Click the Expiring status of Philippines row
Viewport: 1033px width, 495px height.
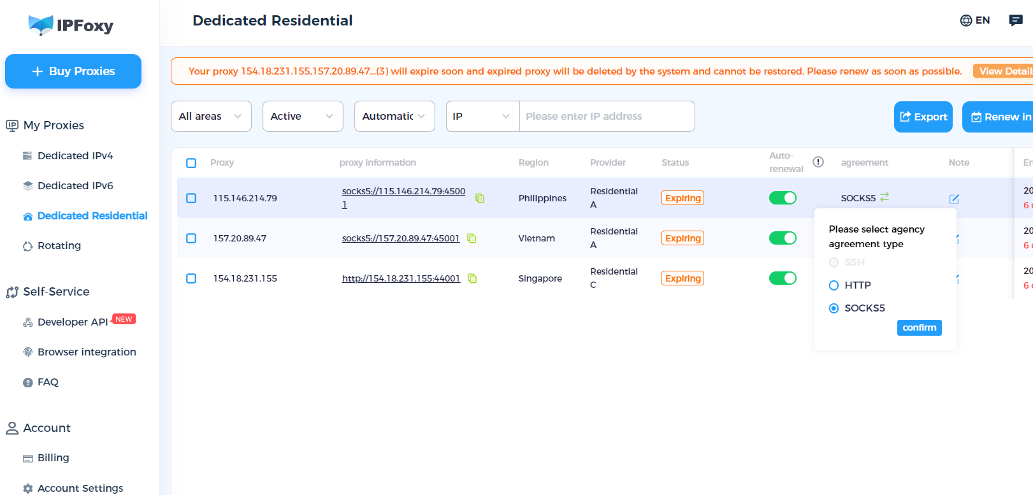coord(683,198)
